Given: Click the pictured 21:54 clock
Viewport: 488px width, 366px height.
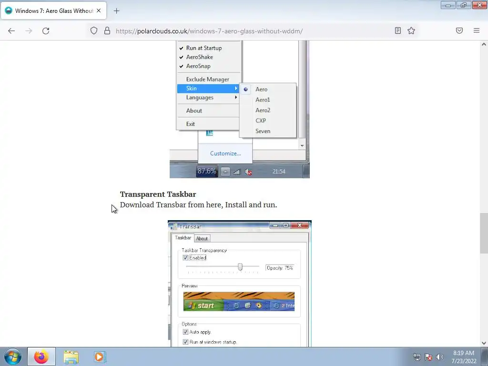Looking at the screenshot, I should pyautogui.click(x=279, y=172).
